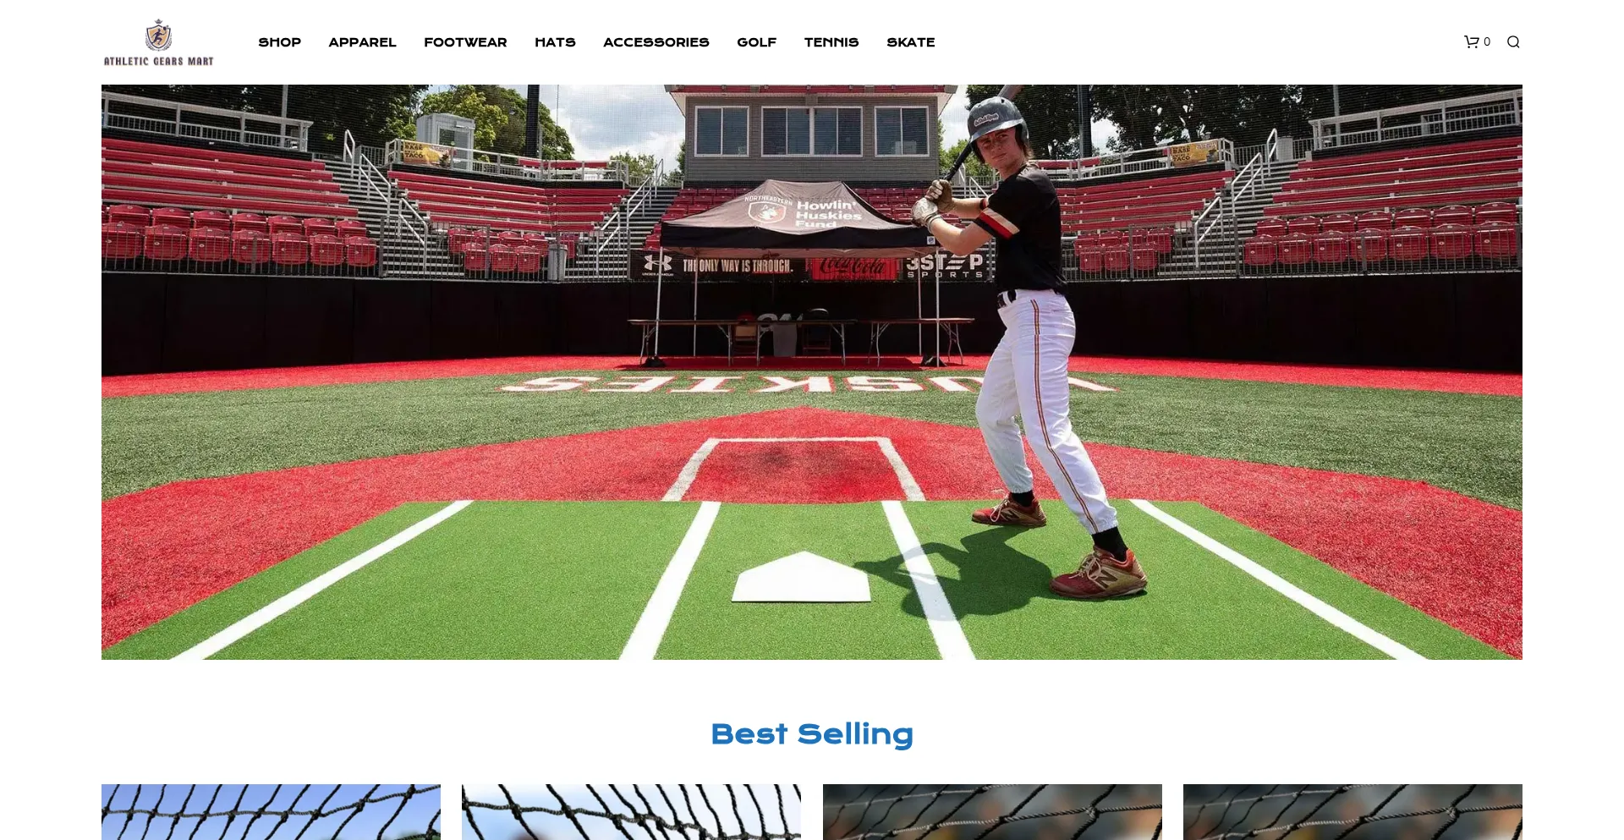
Task: Open the shopping cart icon
Action: point(1471,41)
